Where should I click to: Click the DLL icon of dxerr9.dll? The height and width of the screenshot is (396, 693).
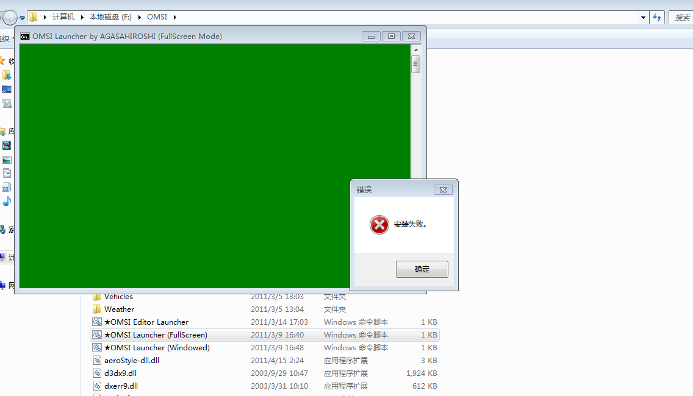tap(97, 386)
